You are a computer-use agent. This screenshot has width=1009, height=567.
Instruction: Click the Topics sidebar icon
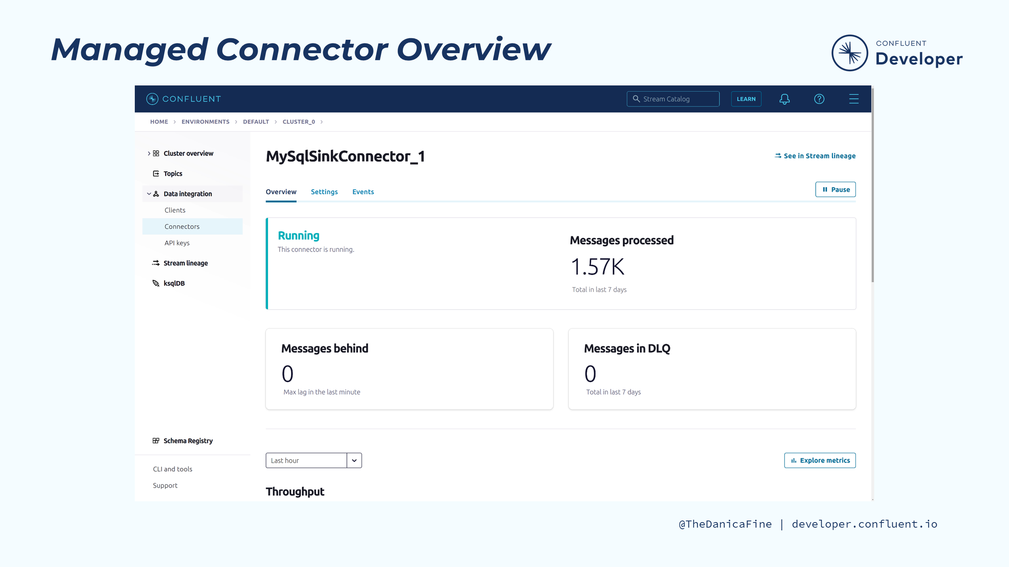tap(156, 174)
